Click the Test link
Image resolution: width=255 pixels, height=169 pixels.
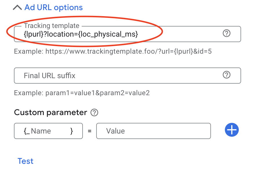click(x=25, y=161)
